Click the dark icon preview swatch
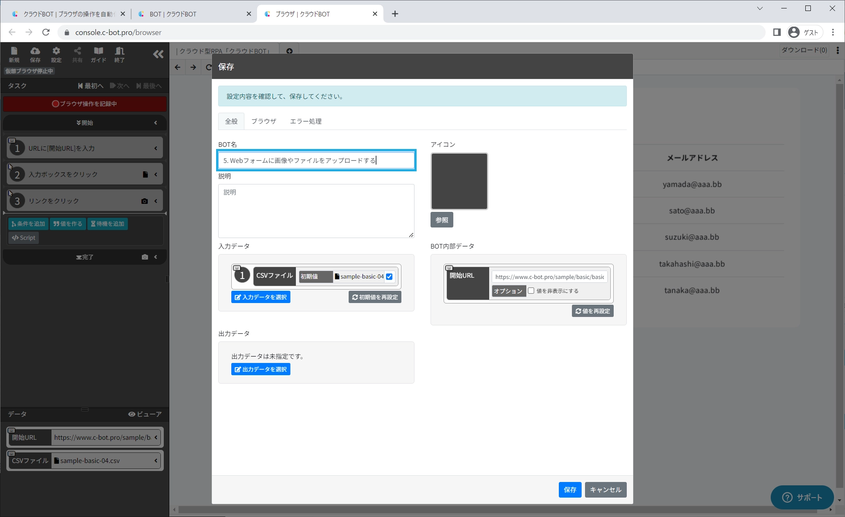Image resolution: width=845 pixels, height=517 pixels. [x=459, y=181]
